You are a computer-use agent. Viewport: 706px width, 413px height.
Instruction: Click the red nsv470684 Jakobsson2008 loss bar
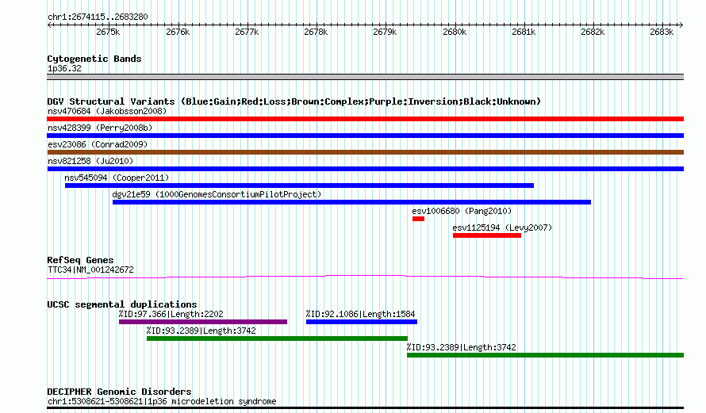[x=365, y=119]
